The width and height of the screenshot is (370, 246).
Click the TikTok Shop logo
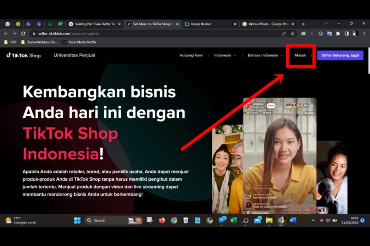coord(23,55)
